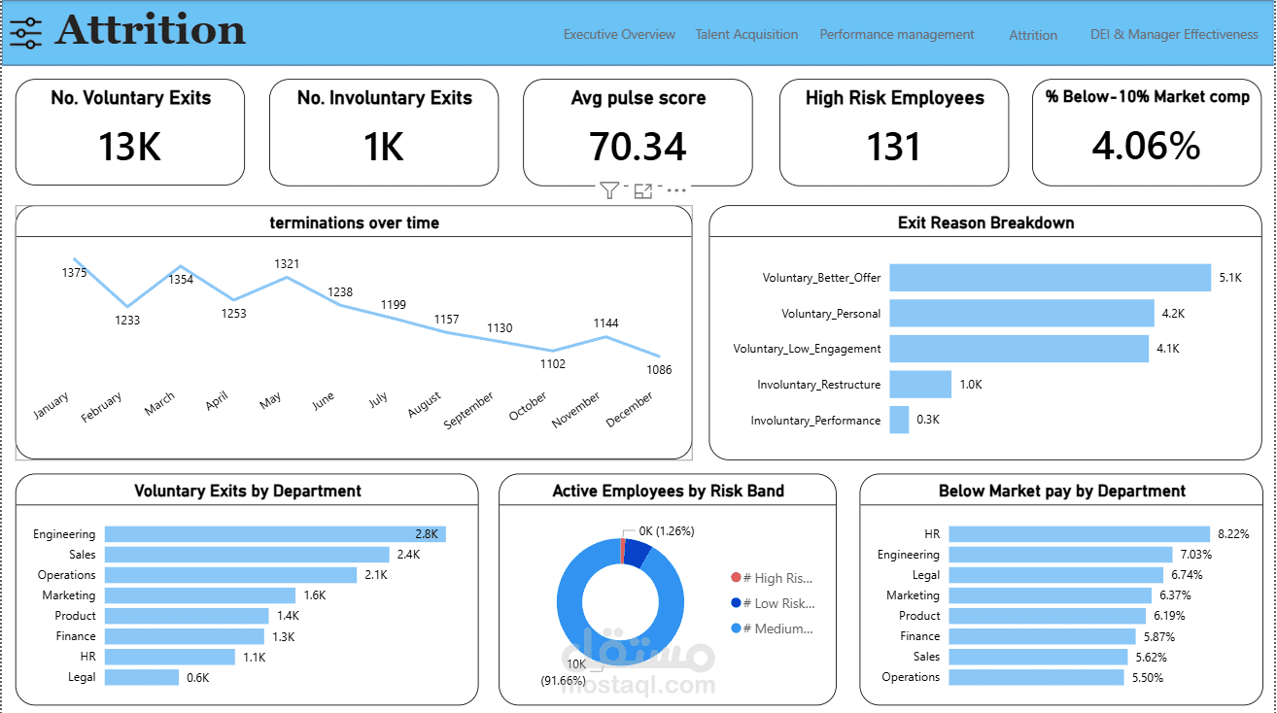Screen dimensions: 1277x713
Task: Go to Performance management page
Action: pos(897,34)
